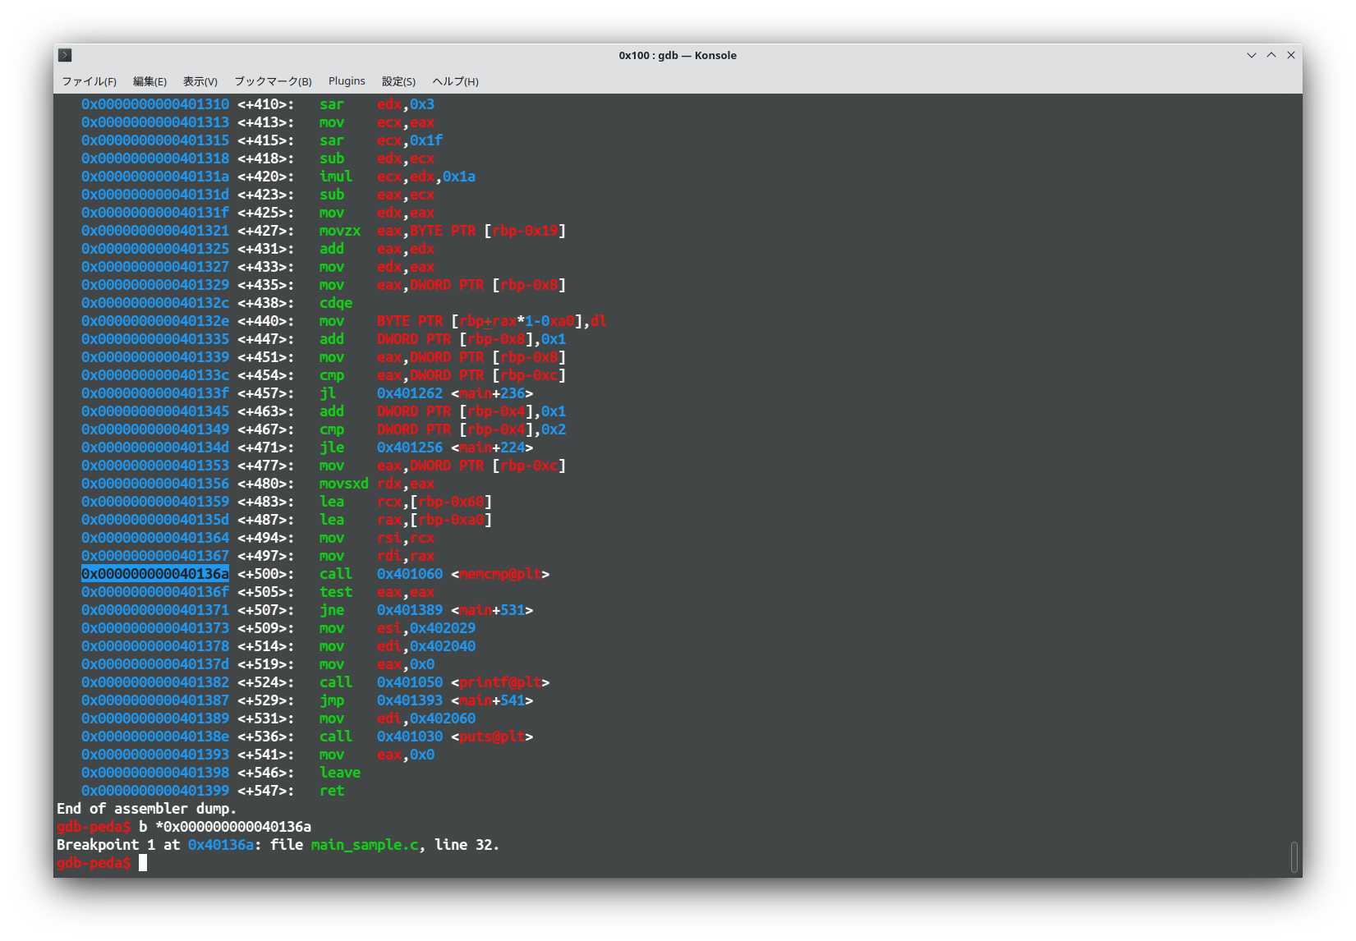
Task: Open the 設定(S) menu
Action: pyautogui.click(x=398, y=81)
